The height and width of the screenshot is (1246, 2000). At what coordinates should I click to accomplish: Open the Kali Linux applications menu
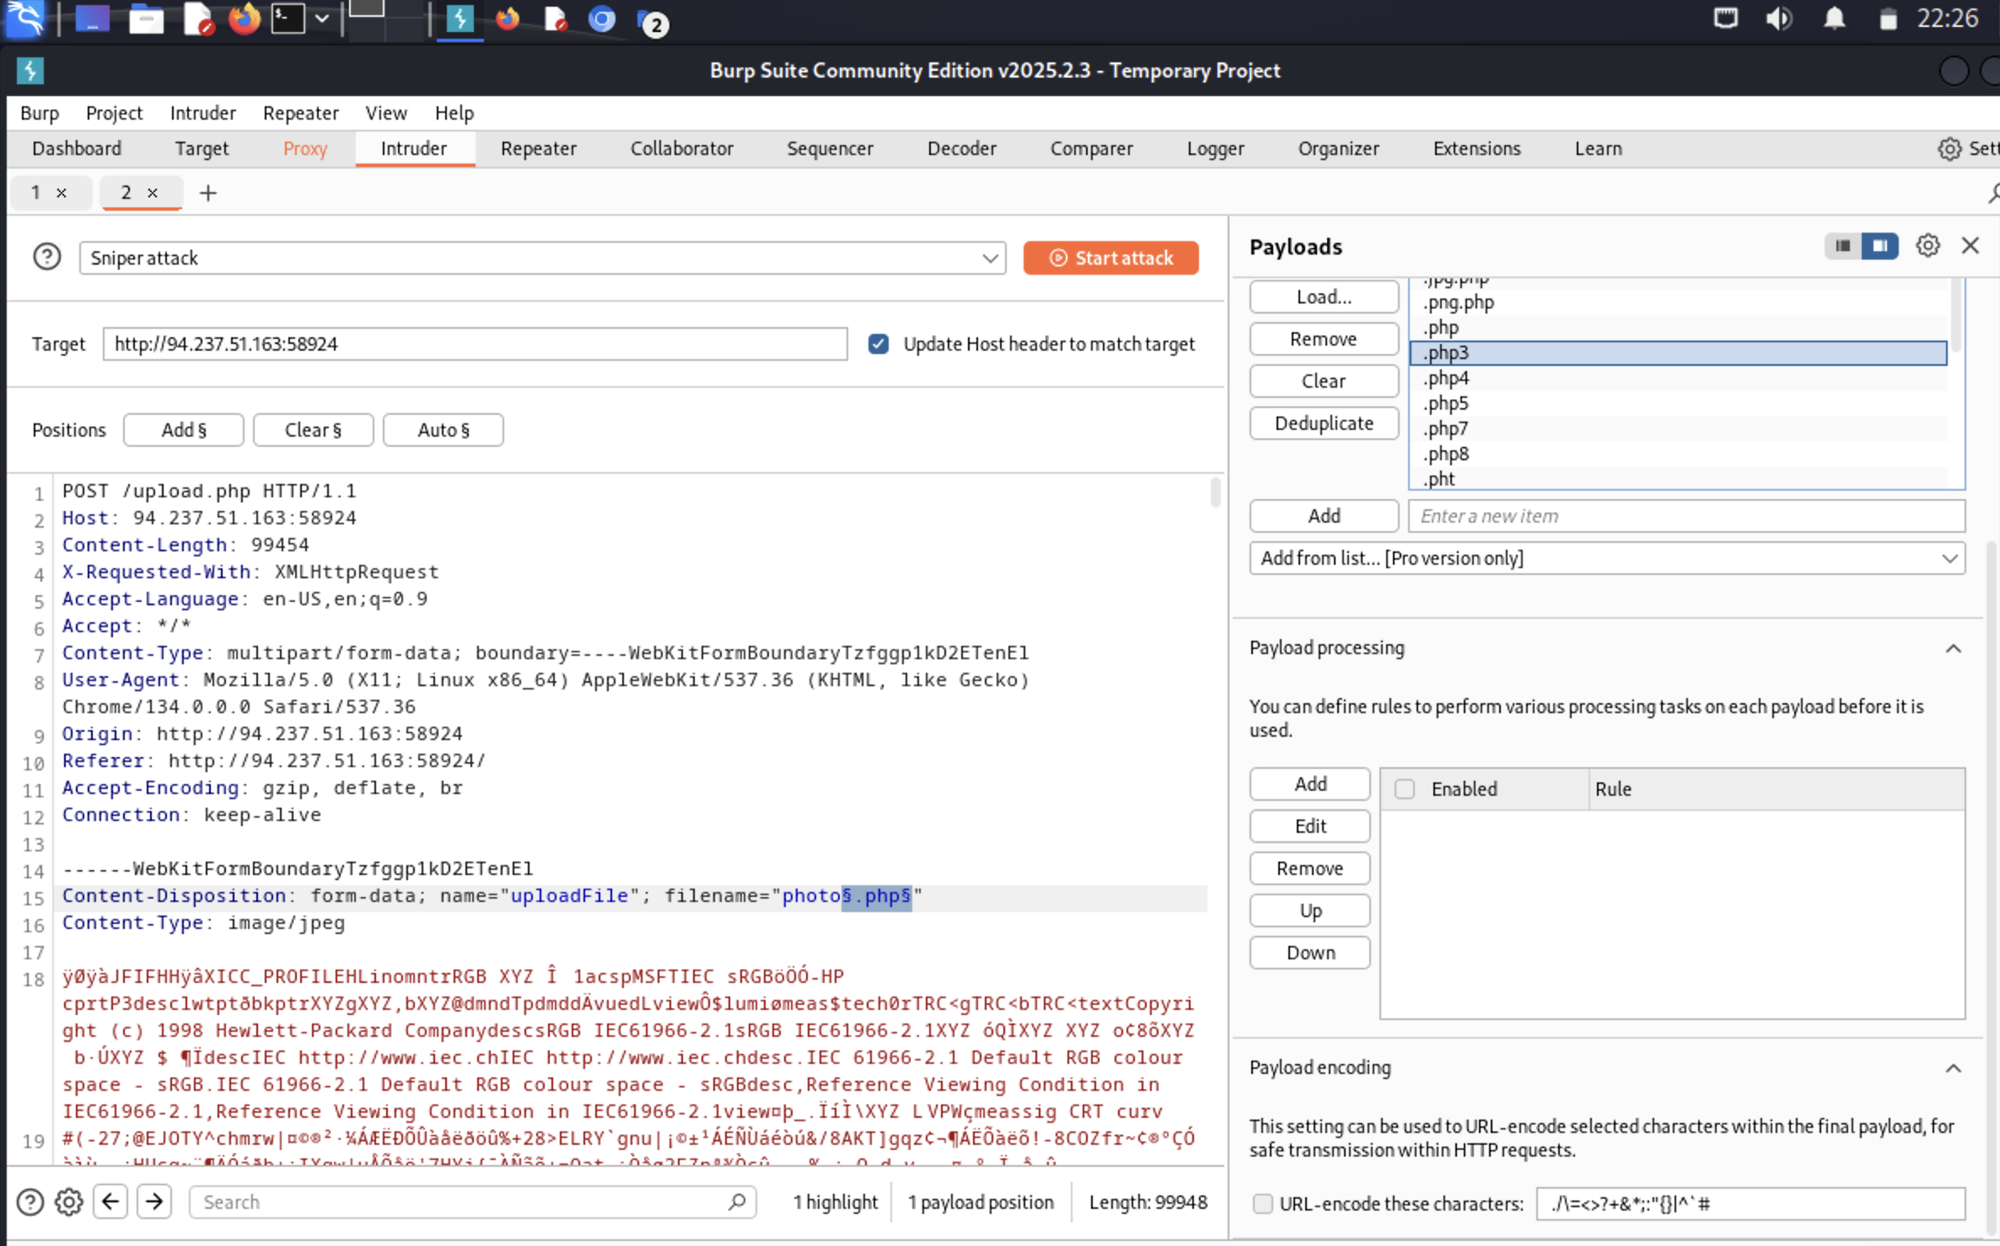pos(25,19)
